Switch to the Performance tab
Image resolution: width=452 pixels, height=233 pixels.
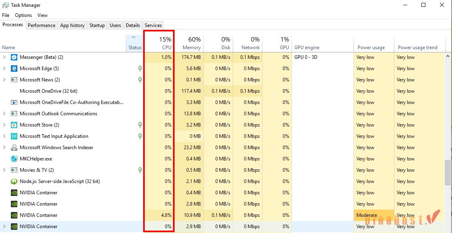42,25
